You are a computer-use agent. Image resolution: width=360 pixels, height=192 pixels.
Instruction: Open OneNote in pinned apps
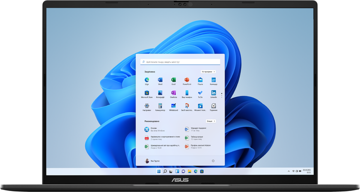[173, 94]
